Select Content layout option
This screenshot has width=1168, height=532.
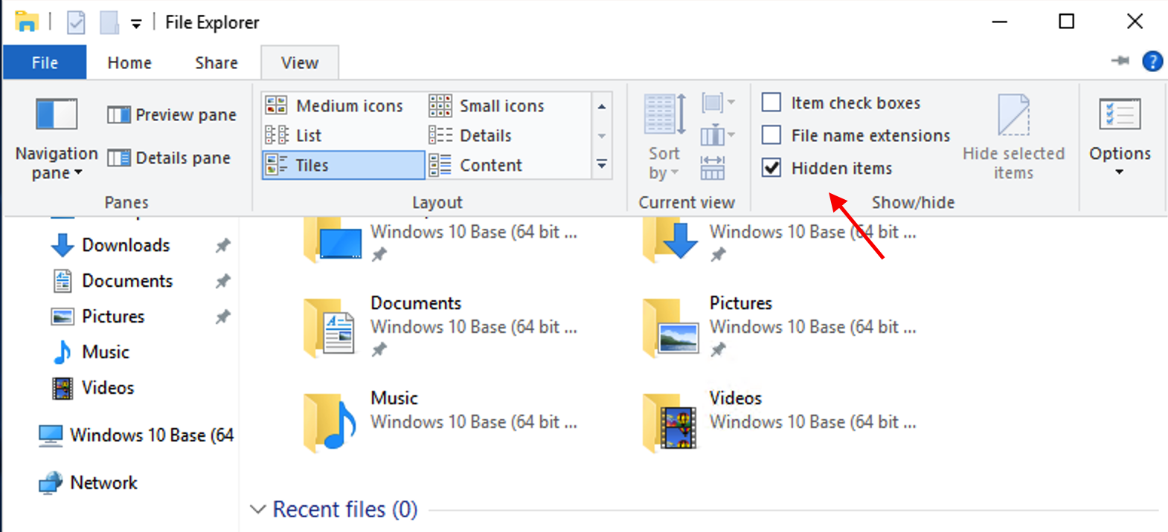pos(476,165)
